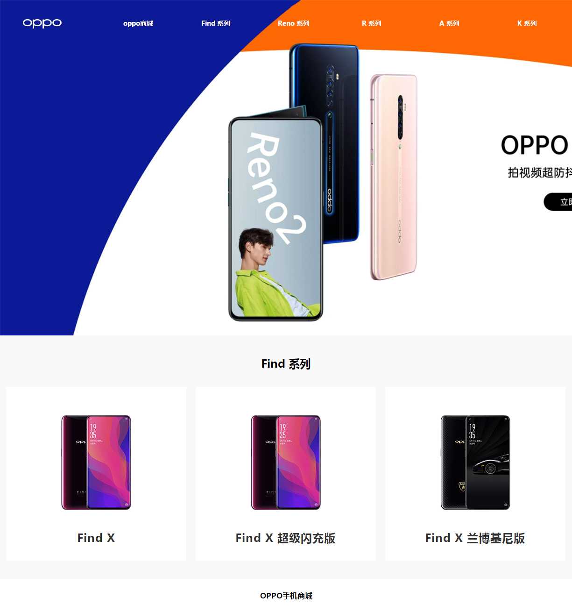
Task: Click the pink Reno2 phone image
Action: click(x=393, y=177)
